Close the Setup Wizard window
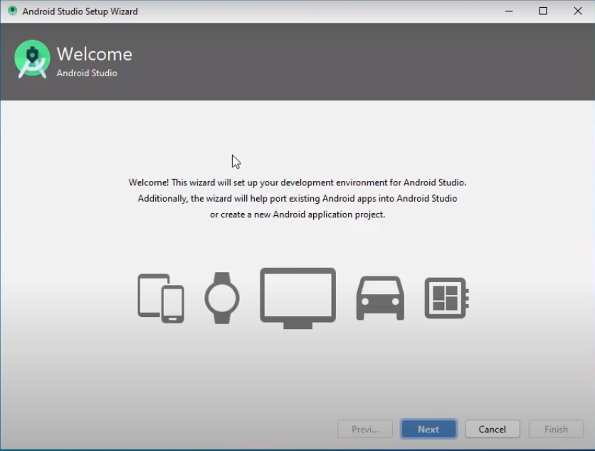 [x=577, y=11]
